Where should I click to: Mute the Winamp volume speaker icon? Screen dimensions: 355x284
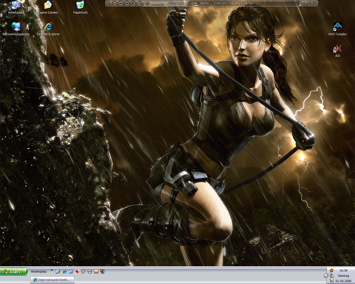tap(148, 4)
